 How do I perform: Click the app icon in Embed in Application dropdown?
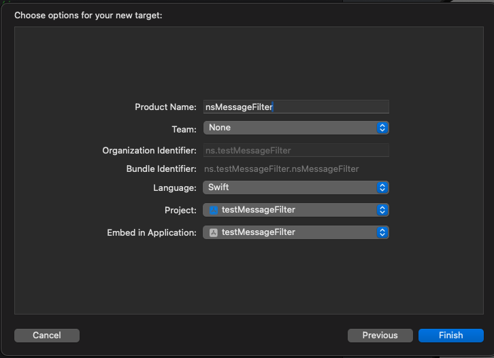[x=214, y=232]
